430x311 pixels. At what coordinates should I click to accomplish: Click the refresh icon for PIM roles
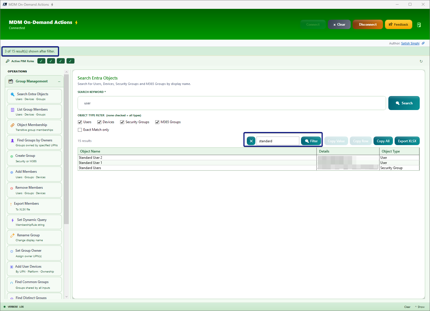pyautogui.click(x=421, y=61)
